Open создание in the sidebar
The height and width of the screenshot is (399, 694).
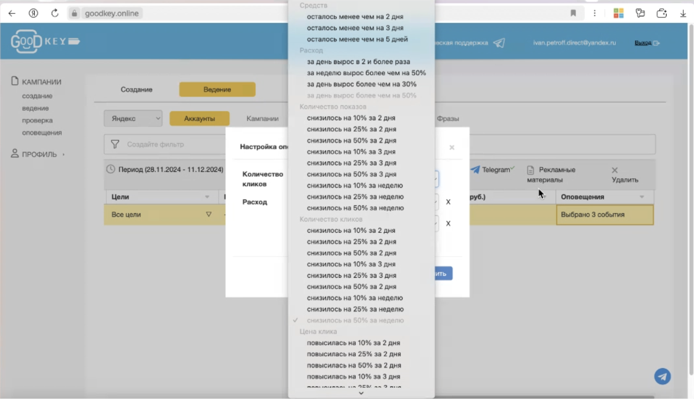[37, 96]
